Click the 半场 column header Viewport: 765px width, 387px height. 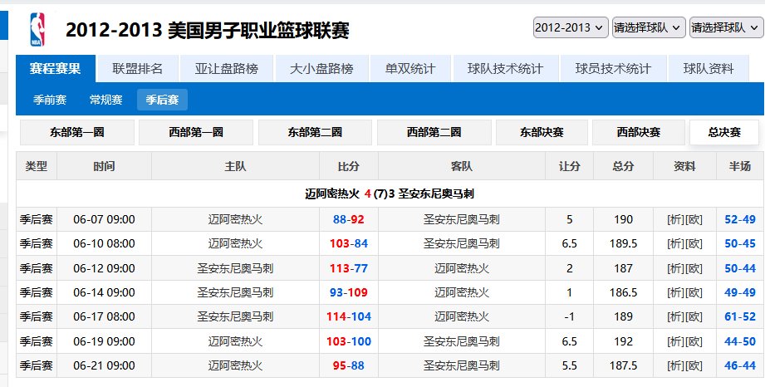coord(739,166)
